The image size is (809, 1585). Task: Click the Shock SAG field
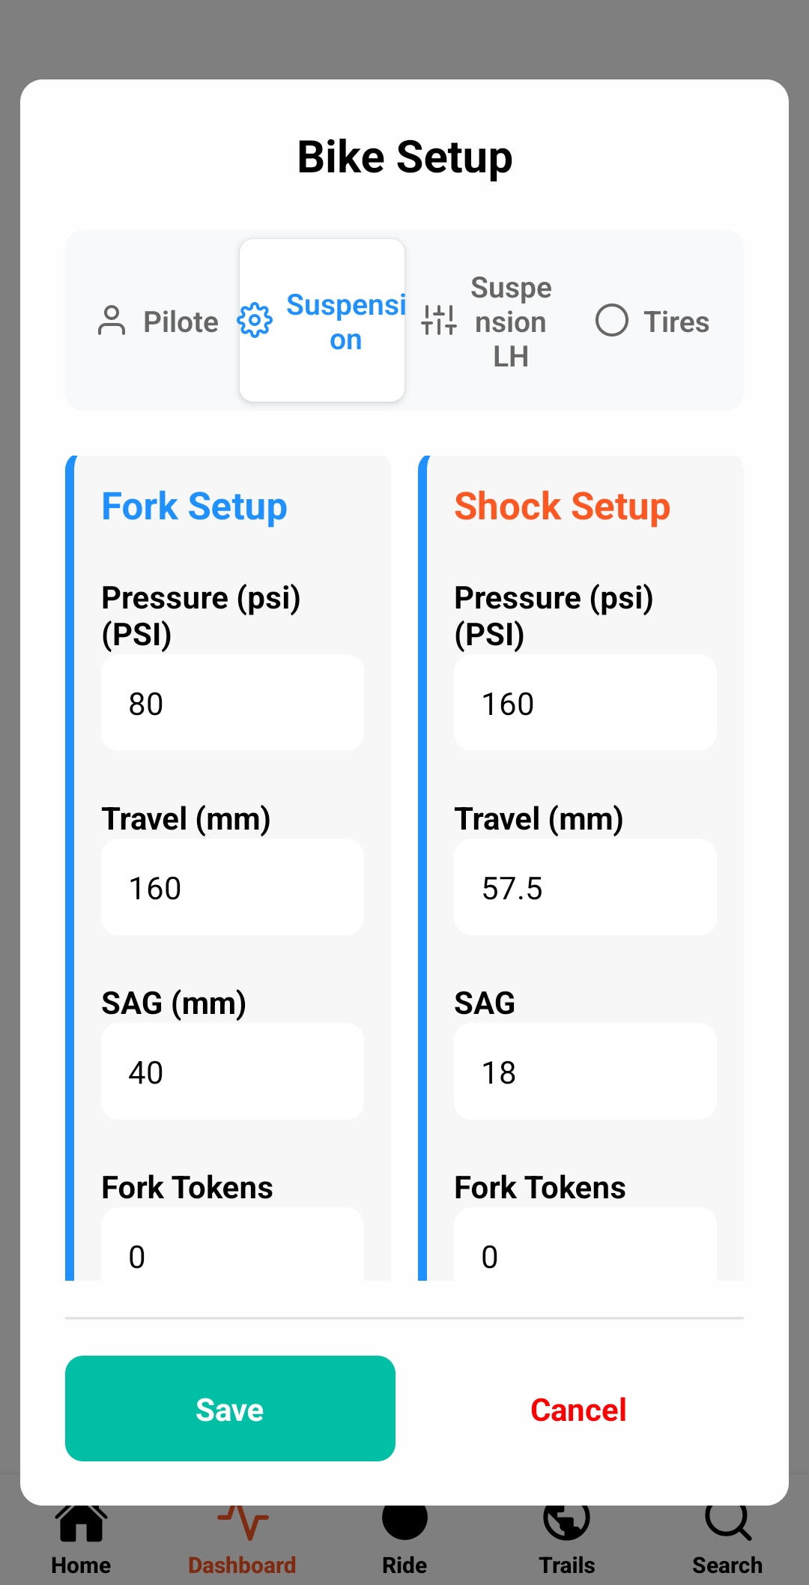coord(585,1072)
